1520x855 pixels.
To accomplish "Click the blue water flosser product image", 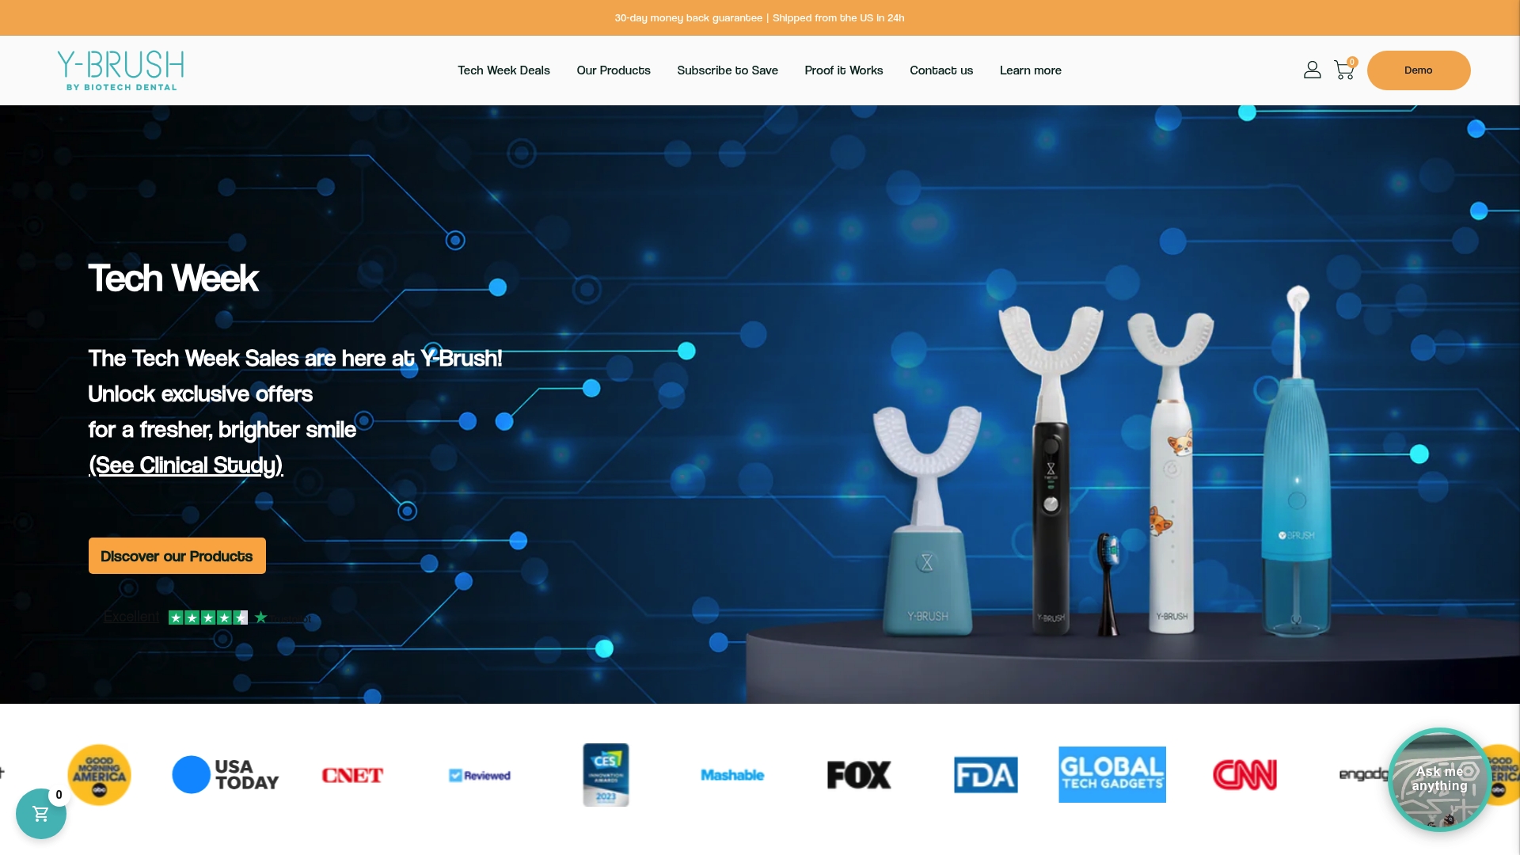I will (x=1297, y=462).
